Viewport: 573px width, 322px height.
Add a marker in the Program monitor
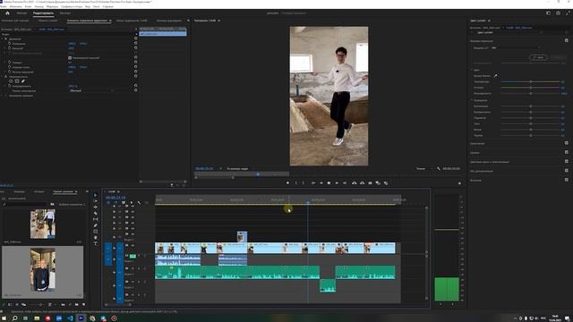click(287, 182)
